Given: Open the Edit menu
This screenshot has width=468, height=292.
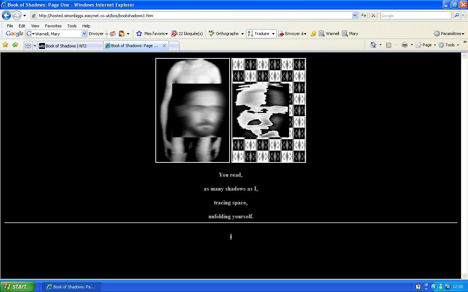Looking at the screenshot, I should pos(22,26).
